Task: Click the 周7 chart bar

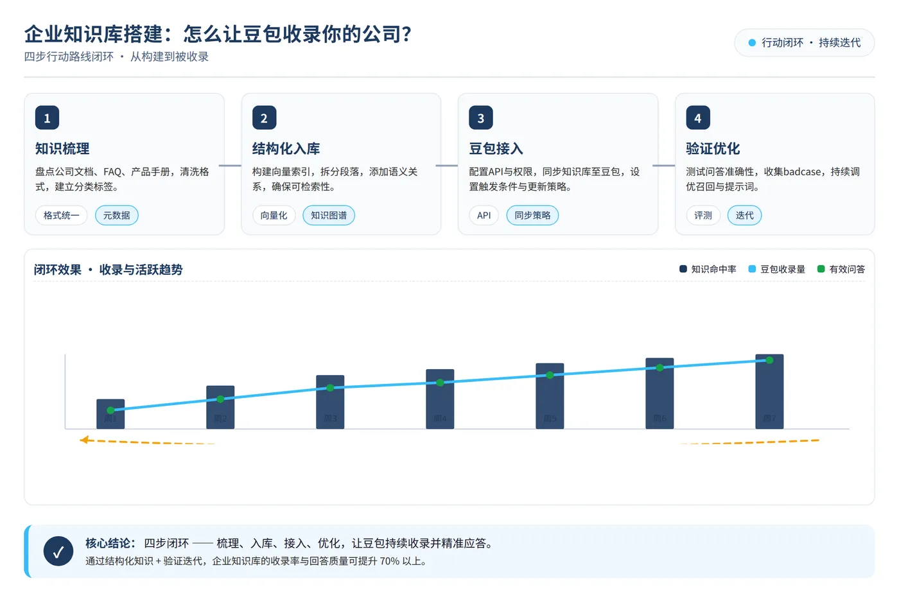Action: [x=769, y=392]
